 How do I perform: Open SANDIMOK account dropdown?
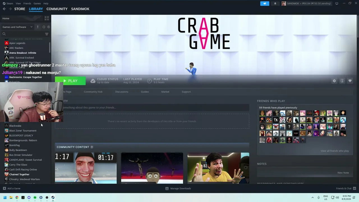click(x=306, y=3)
